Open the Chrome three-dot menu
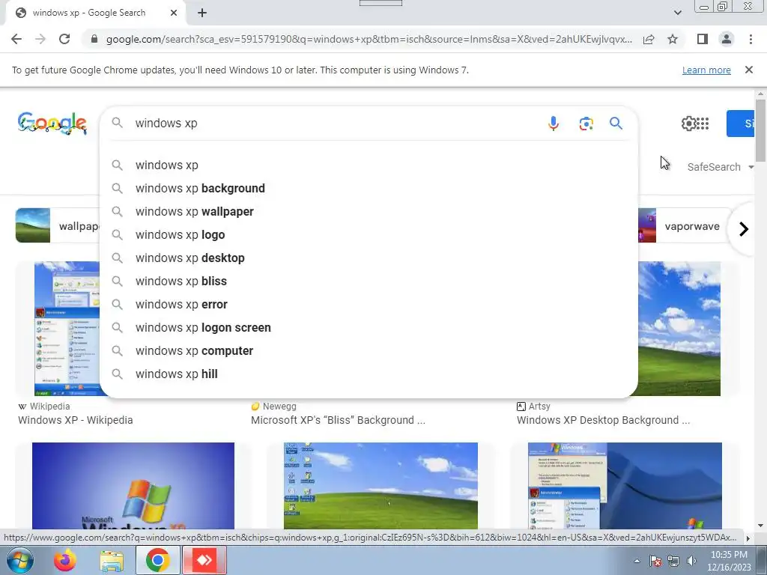767x575 pixels. tap(751, 39)
